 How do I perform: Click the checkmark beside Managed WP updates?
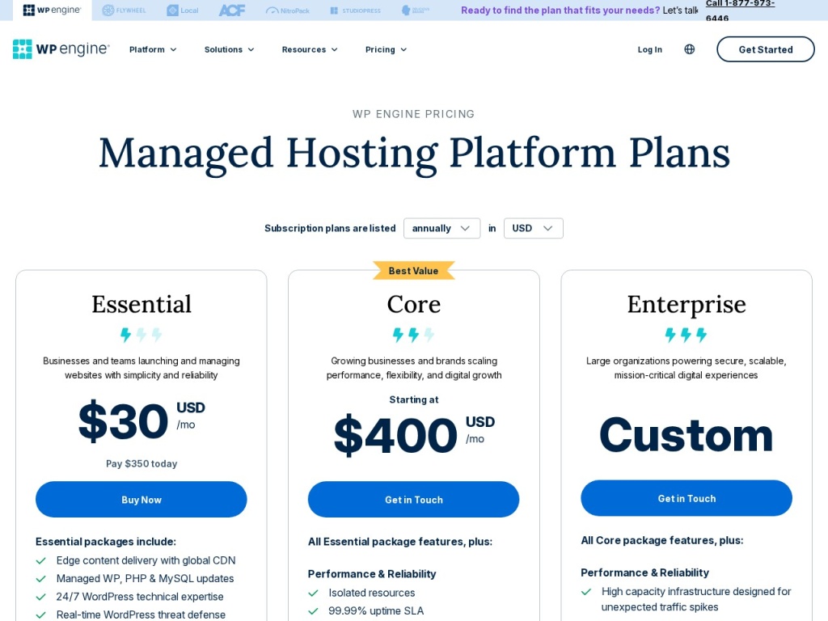[x=40, y=579]
